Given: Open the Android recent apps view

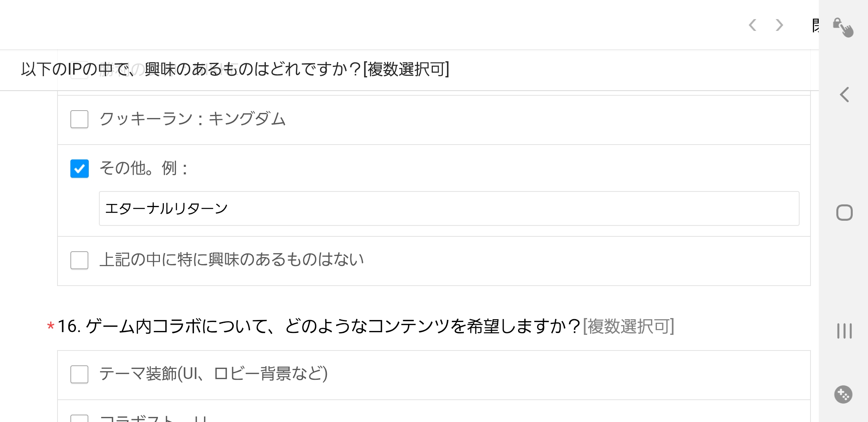Looking at the screenshot, I should [844, 331].
